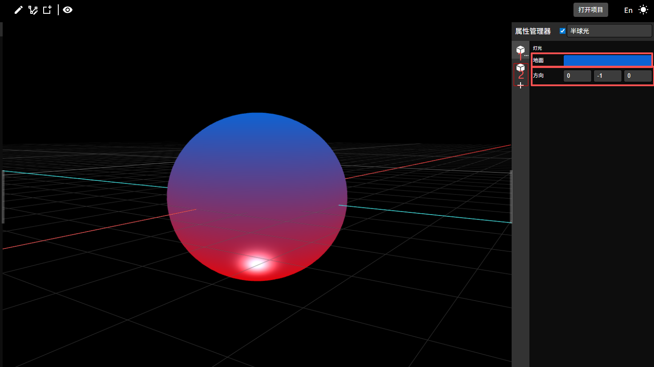Click the 方向 field showing -1
This screenshot has width=654, height=367.
(x=607, y=76)
